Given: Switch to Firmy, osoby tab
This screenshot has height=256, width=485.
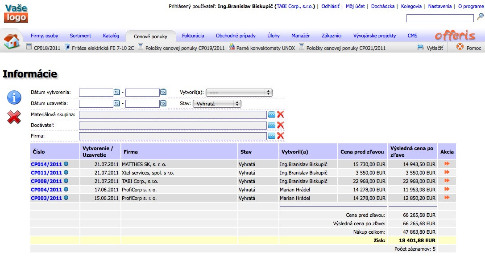Looking at the screenshot, I should pos(45,36).
